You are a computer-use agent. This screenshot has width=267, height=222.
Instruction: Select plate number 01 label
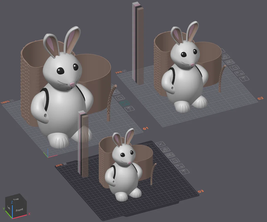coord(146,128)
